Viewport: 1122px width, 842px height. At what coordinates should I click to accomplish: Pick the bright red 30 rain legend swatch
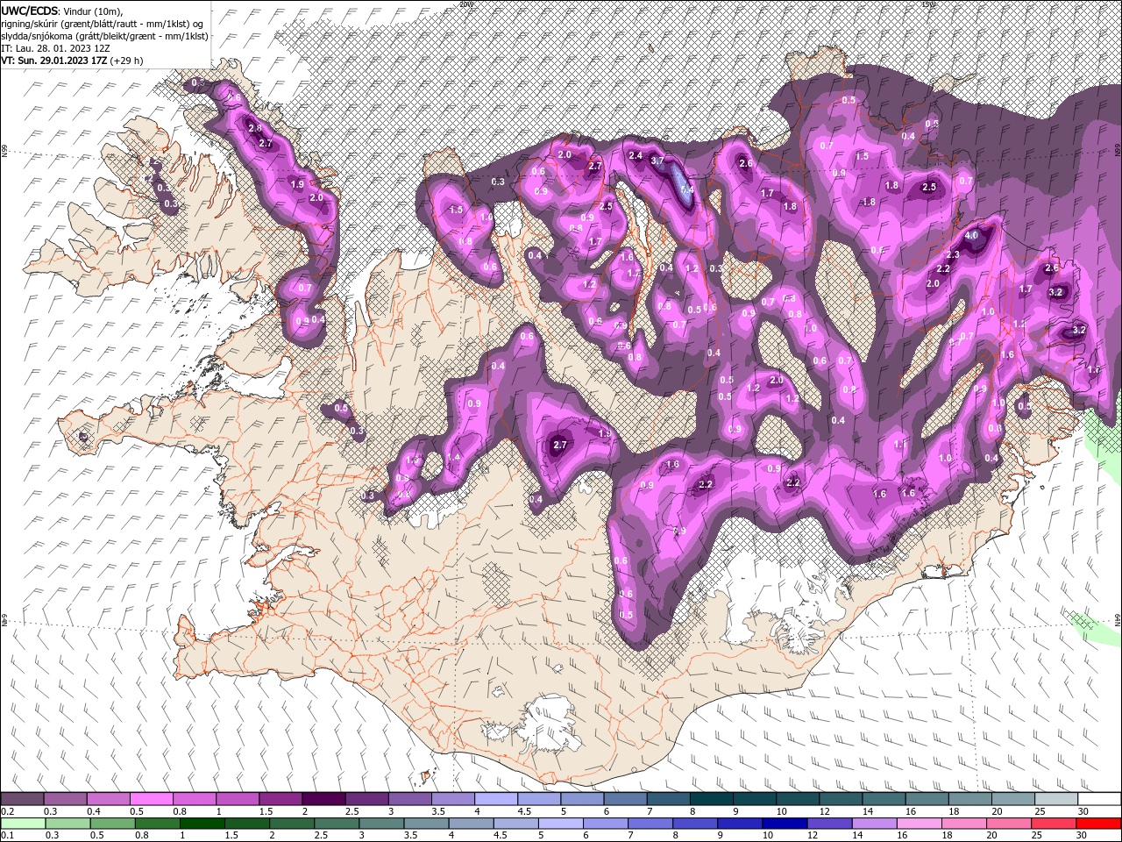[x=1098, y=824]
